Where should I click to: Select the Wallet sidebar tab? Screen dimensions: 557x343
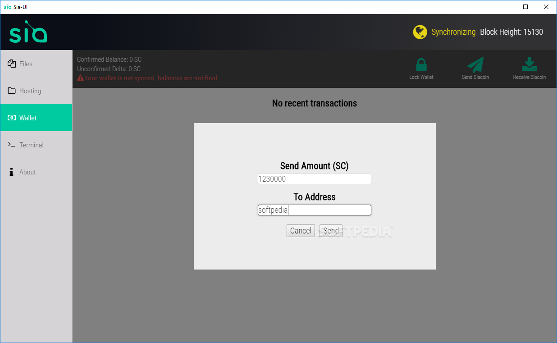pyautogui.click(x=36, y=118)
